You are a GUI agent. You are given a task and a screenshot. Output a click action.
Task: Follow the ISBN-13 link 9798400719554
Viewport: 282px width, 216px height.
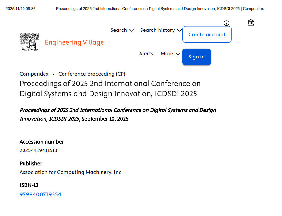click(x=40, y=194)
